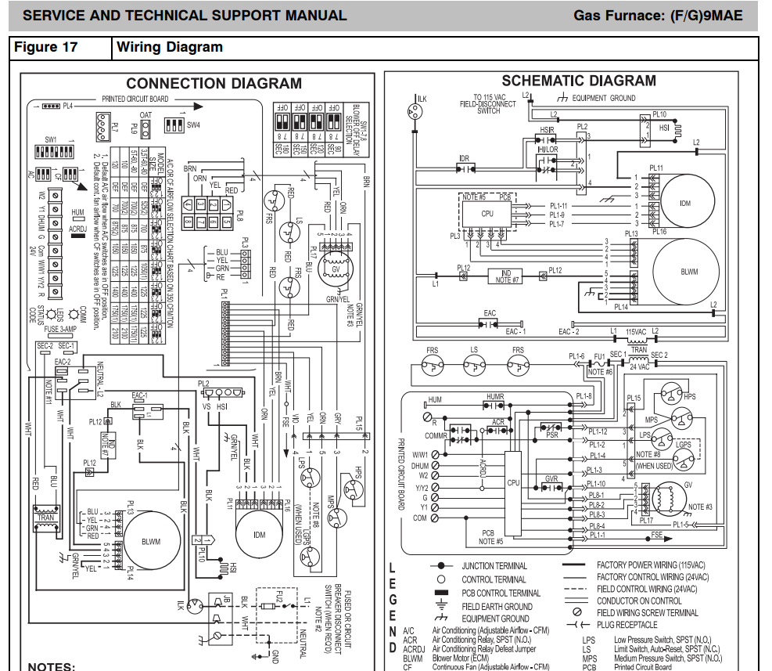The image size is (772, 671).
Task: Toggle the SW4 DIP switch block
Action: click(x=174, y=124)
